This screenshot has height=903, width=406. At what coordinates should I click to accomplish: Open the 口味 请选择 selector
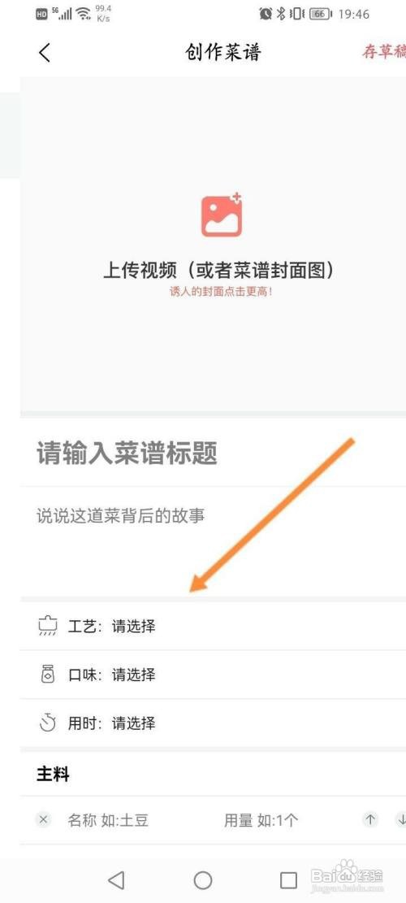213,675
